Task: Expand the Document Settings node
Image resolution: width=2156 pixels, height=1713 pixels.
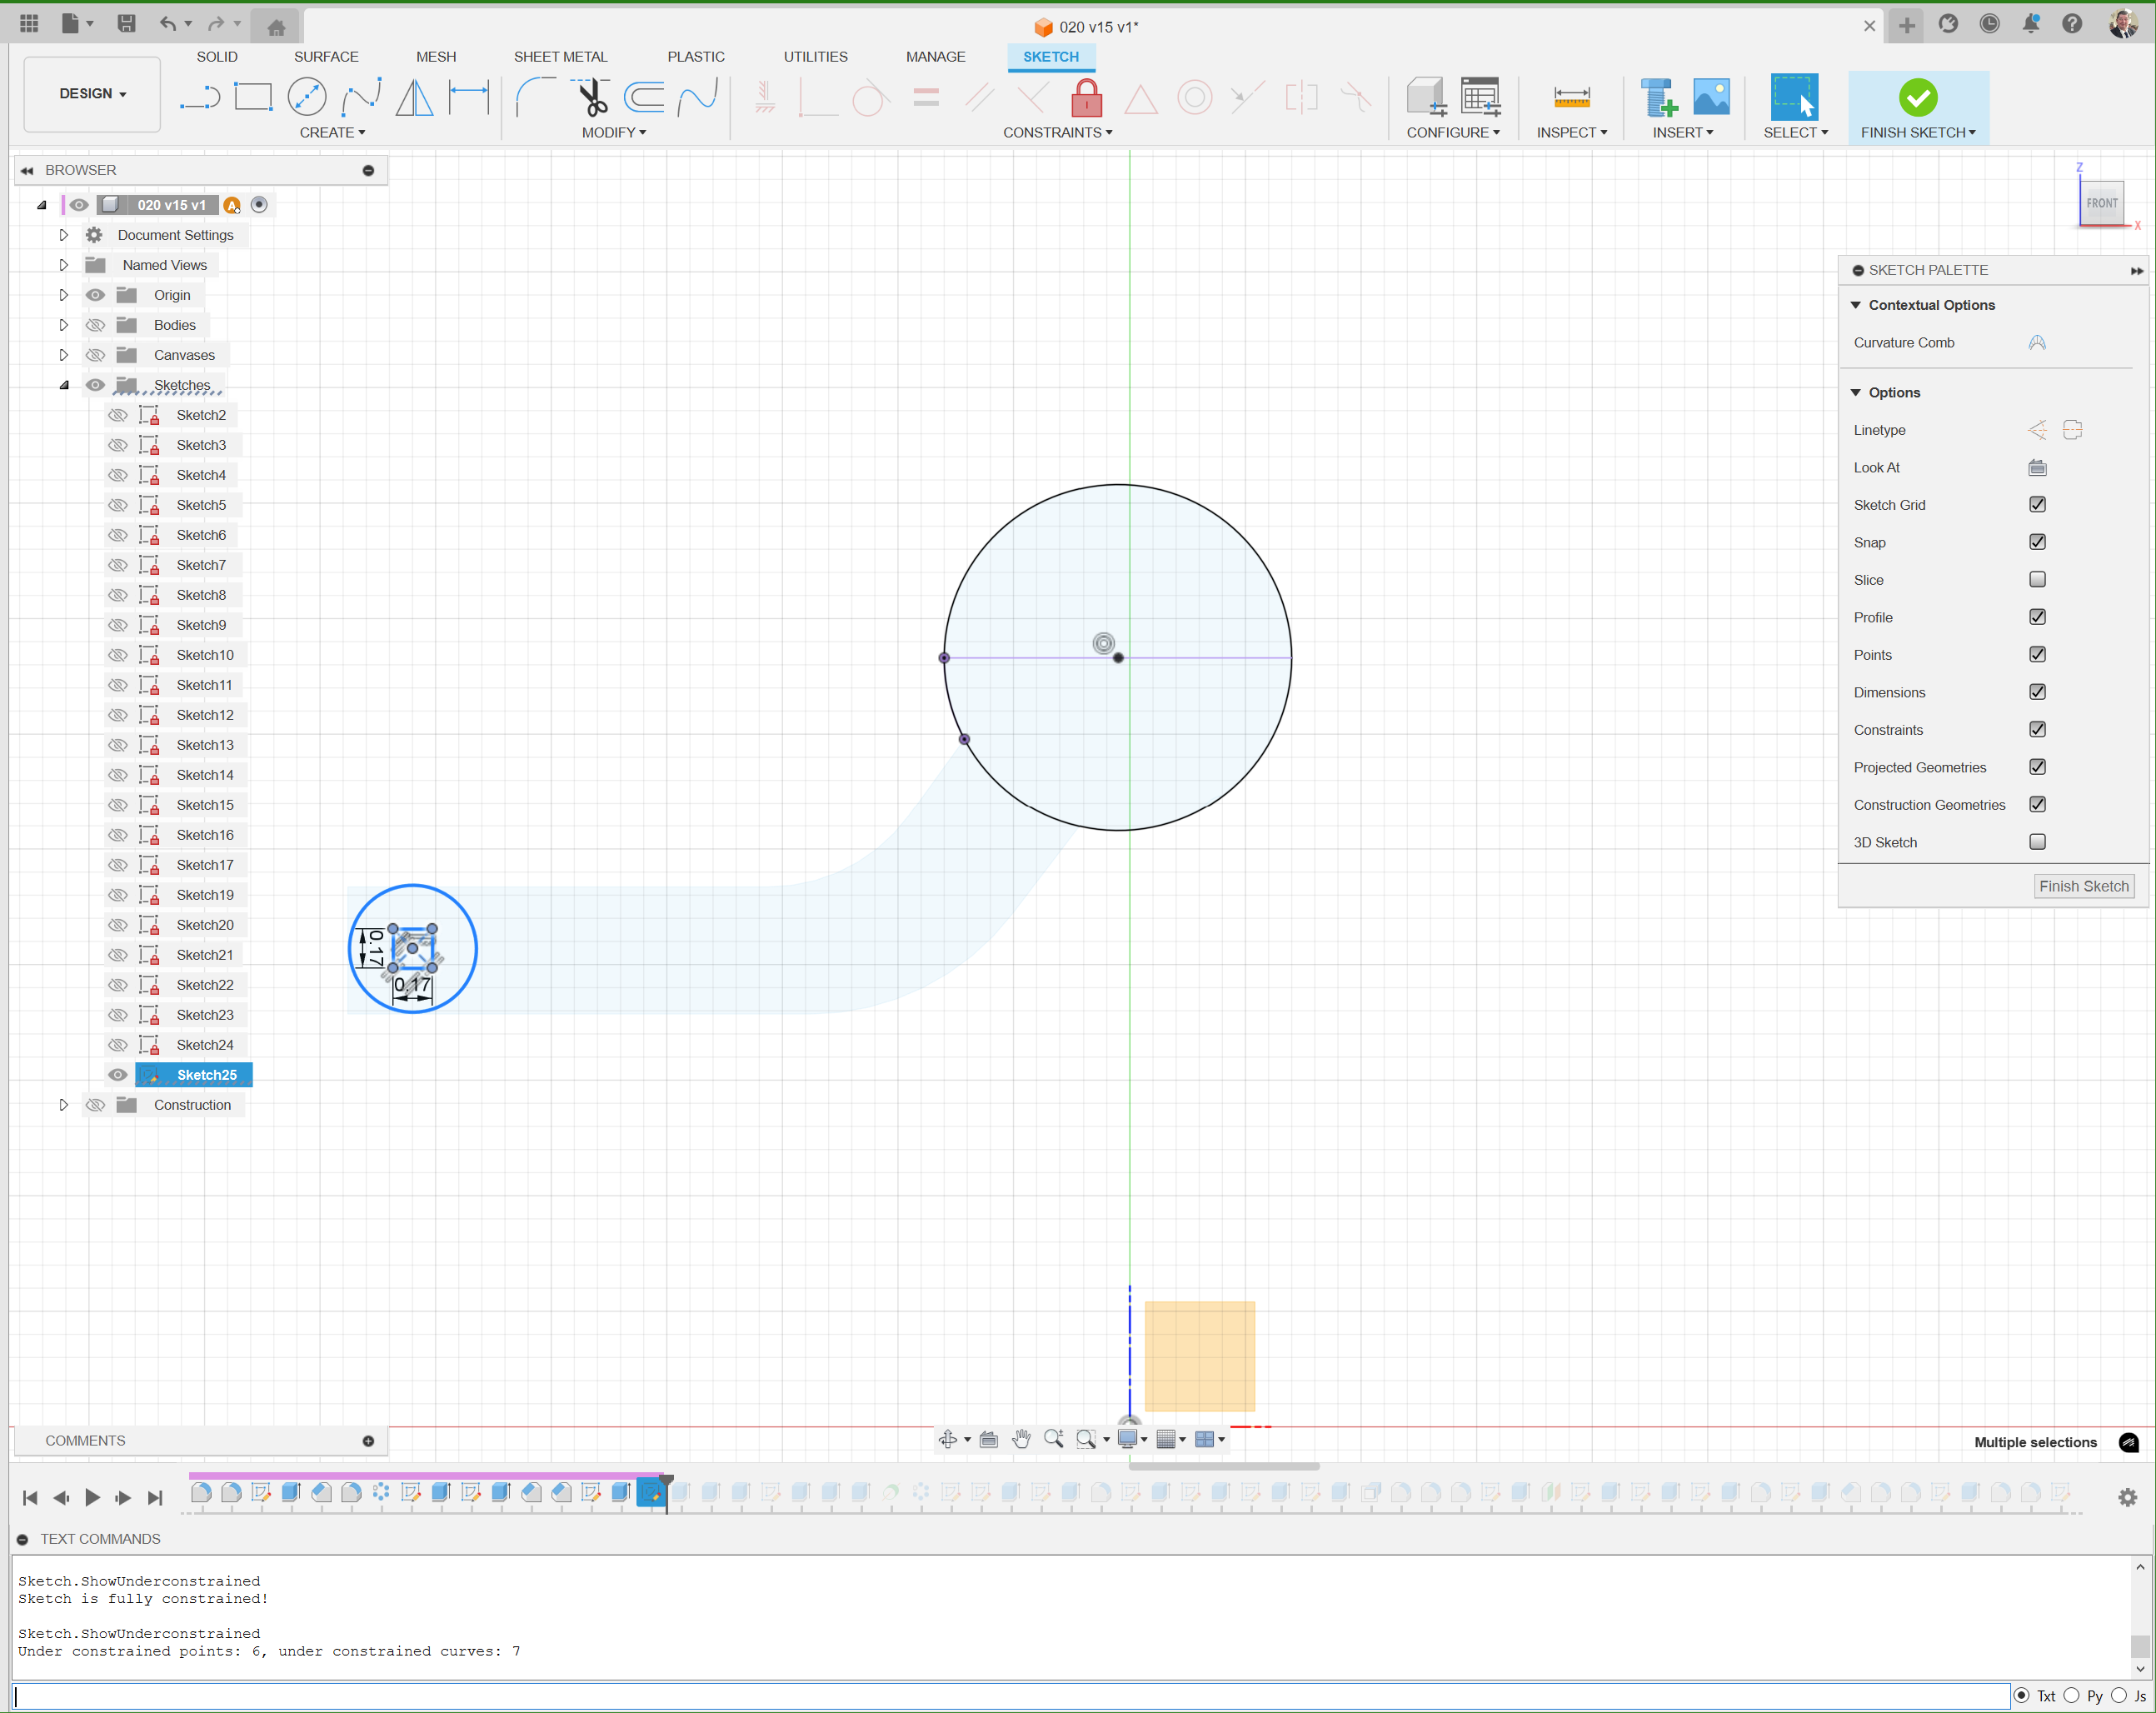Action: [63, 235]
